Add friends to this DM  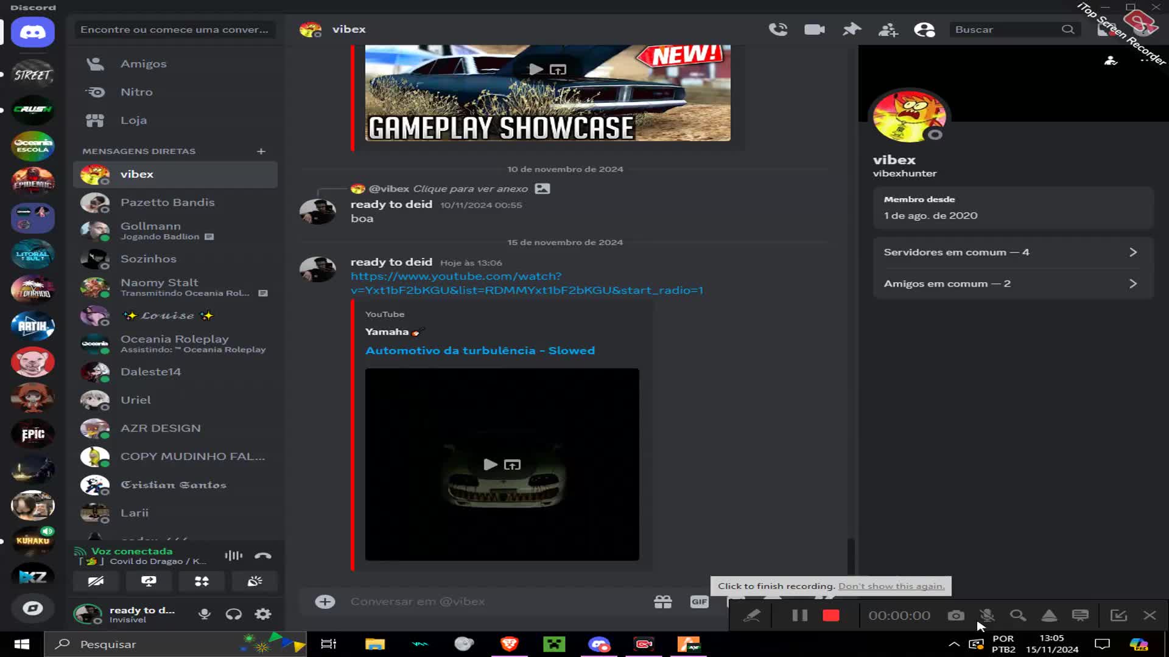click(888, 29)
